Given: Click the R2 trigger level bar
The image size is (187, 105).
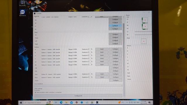Looking at the screenshot, I should [143, 35].
